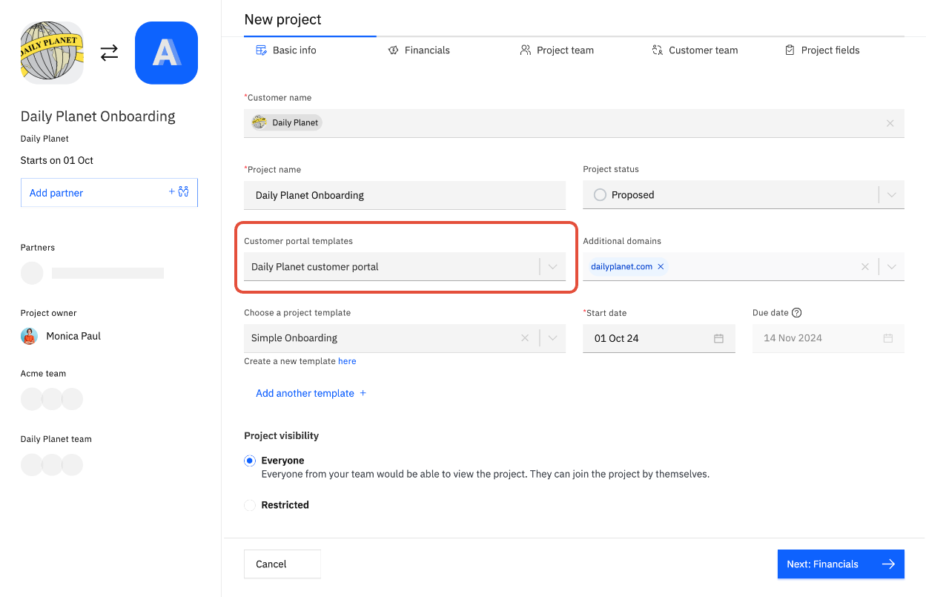926x597 pixels.
Task: Click the swap arrows between logos
Action: coord(110,53)
